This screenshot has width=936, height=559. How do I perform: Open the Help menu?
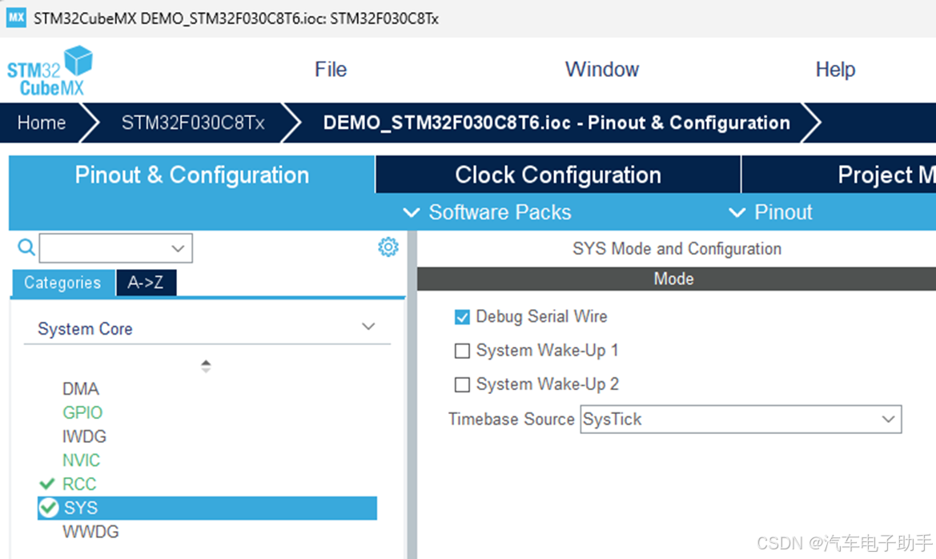(x=835, y=70)
